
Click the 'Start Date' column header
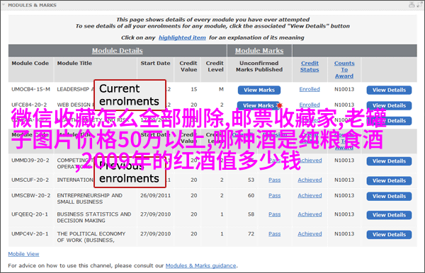tap(155, 63)
